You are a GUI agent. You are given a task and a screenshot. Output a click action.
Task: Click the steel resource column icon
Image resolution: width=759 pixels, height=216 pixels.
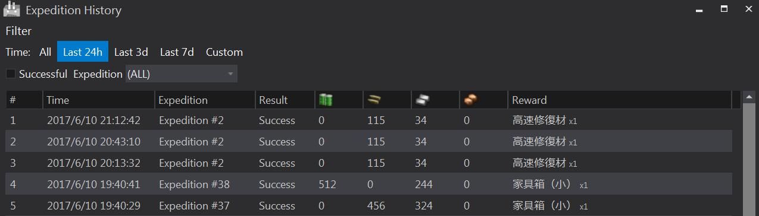(422, 100)
